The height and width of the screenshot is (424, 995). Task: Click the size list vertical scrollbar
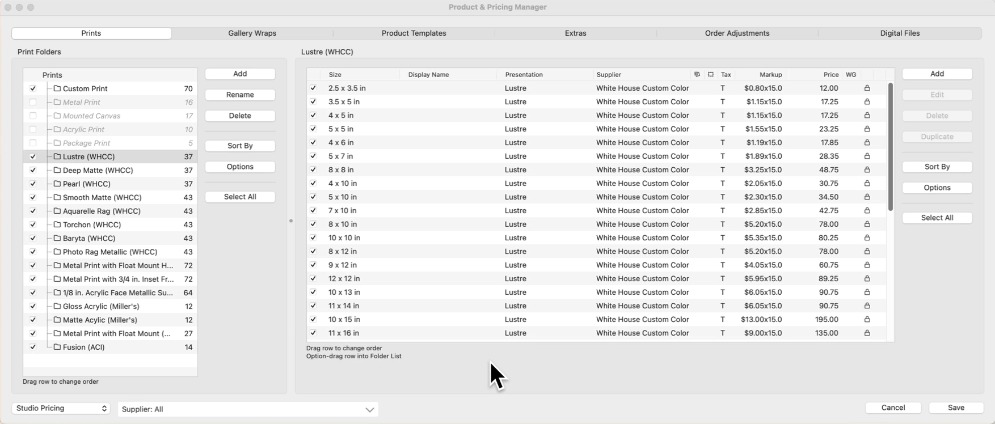[x=890, y=147]
